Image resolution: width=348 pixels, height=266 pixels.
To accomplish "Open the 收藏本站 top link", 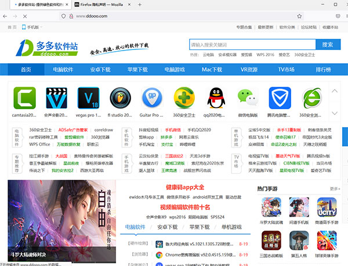I will (330, 27).
